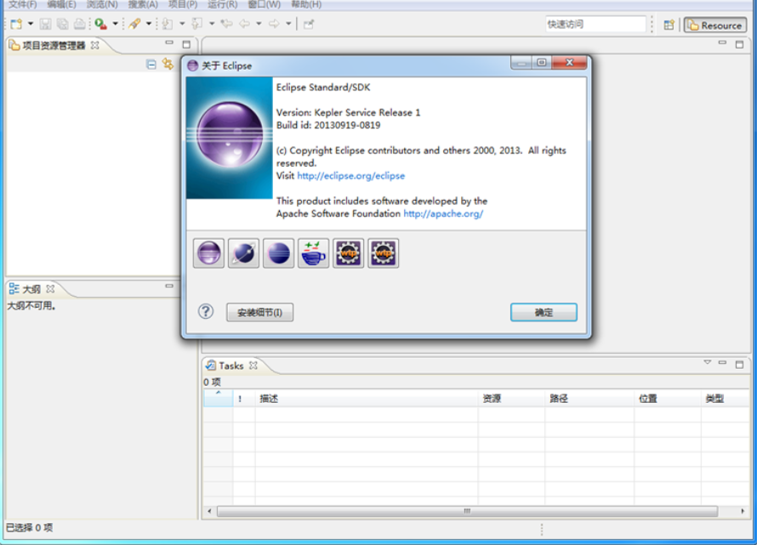Click the Java coffee cup feature icon
The width and height of the screenshot is (757, 545).
313,253
